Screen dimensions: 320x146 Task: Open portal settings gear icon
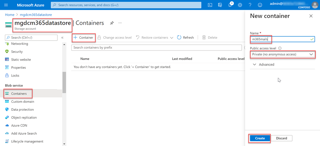(x=240, y=5)
